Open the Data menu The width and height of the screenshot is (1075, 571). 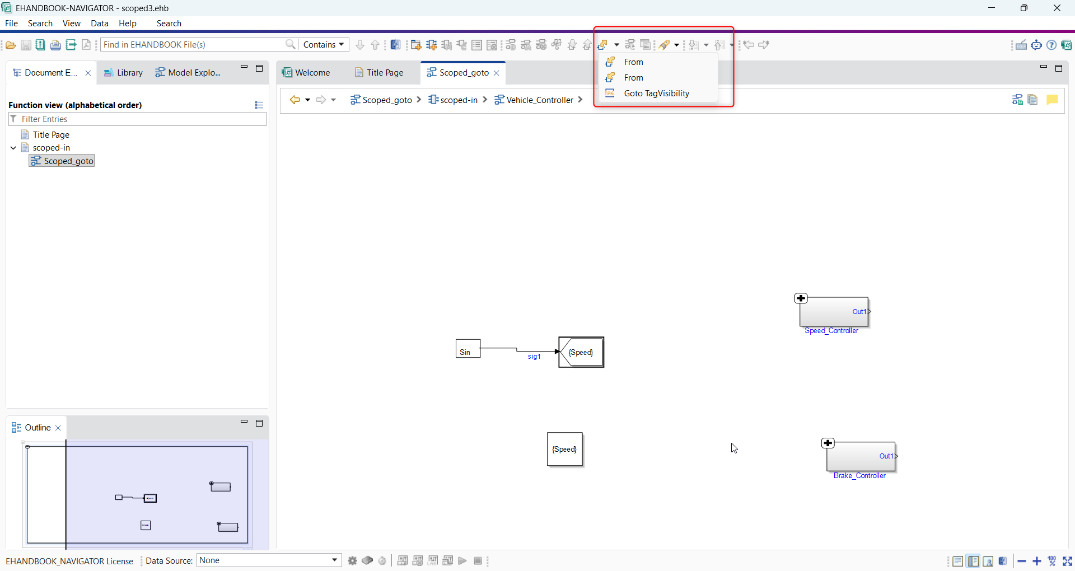click(x=100, y=23)
